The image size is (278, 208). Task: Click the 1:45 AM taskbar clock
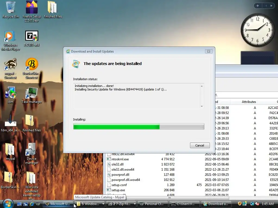pos(267,204)
